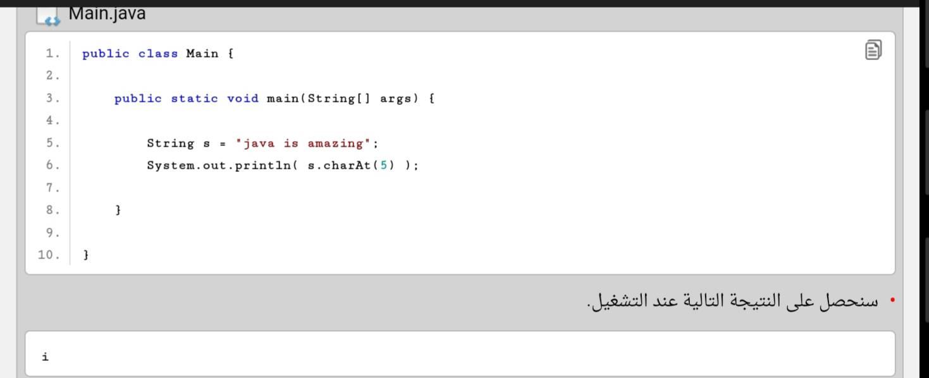
Task: Click the "static void" keywords on line 3
Action: (215, 99)
